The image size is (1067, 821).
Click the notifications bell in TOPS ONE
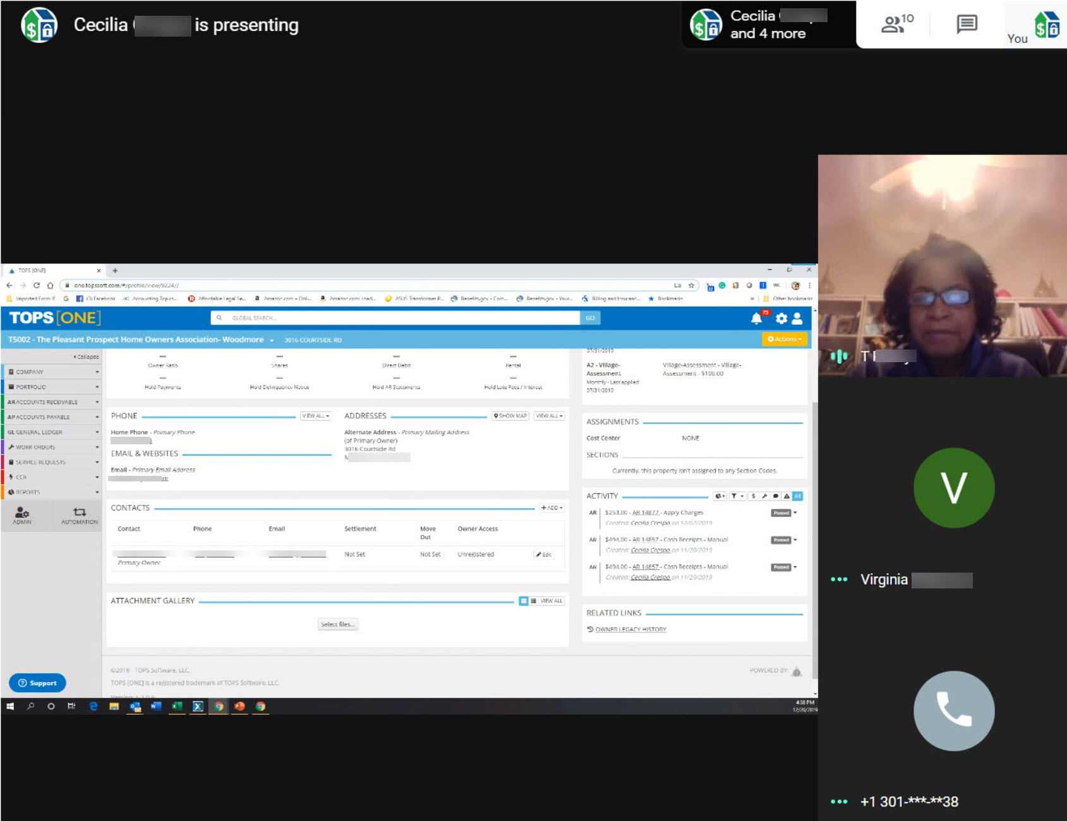(x=756, y=319)
